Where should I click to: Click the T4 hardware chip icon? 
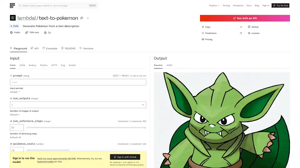(x=45, y=32)
